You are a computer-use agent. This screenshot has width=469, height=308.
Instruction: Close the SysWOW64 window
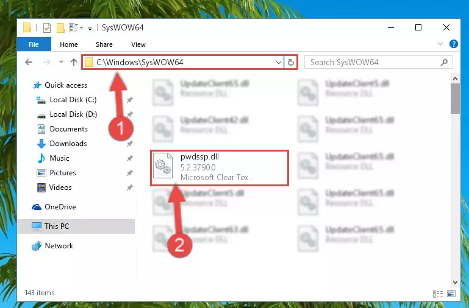tap(446, 27)
